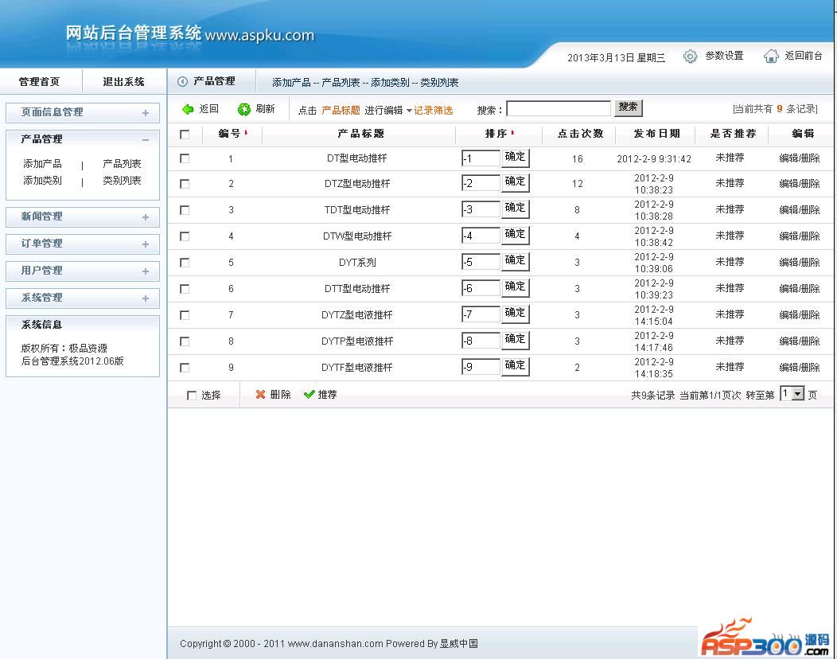
Task: Click the house icon to return to frontend
Action: click(771, 57)
